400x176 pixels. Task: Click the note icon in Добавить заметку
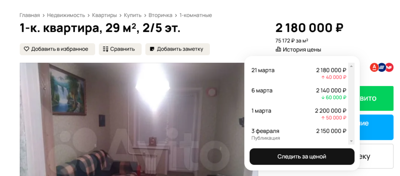click(x=152, y=49)
